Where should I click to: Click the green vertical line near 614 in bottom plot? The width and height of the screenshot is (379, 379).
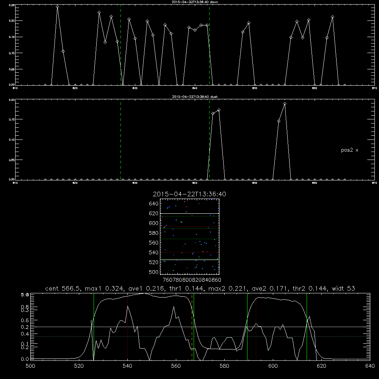pyautogui.click(x=307, y=327)
